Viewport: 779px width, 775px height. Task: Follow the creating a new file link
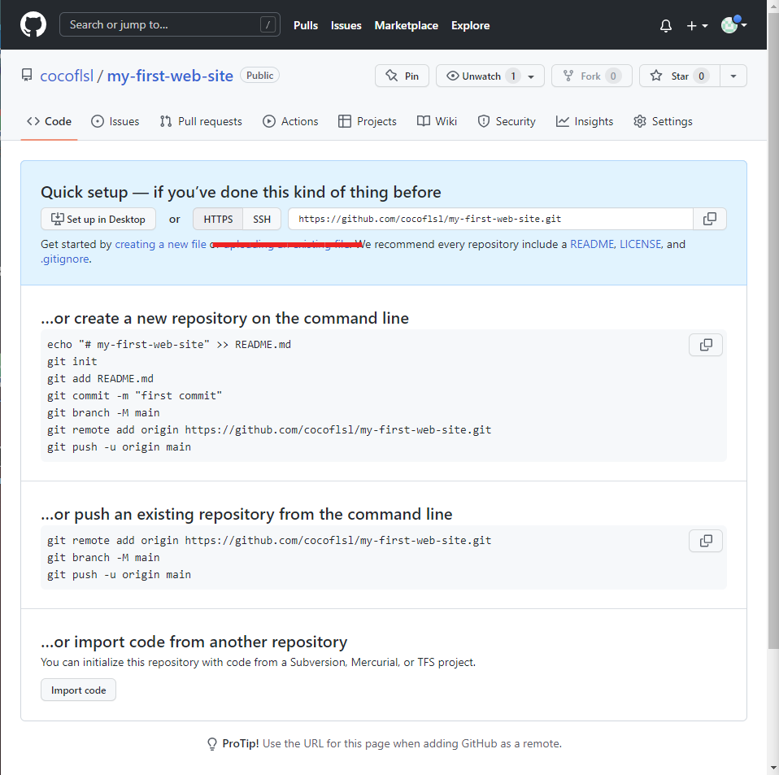[x=160, y=245]
